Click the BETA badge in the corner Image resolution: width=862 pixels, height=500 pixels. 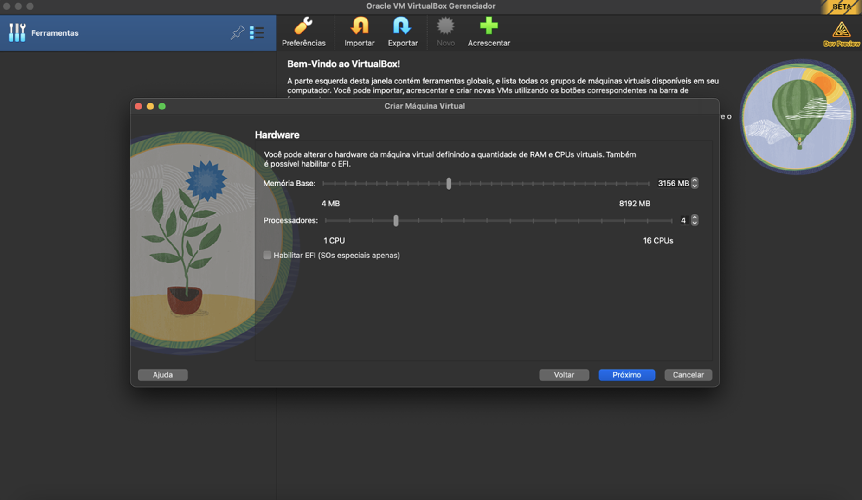(x=841, y=7)
